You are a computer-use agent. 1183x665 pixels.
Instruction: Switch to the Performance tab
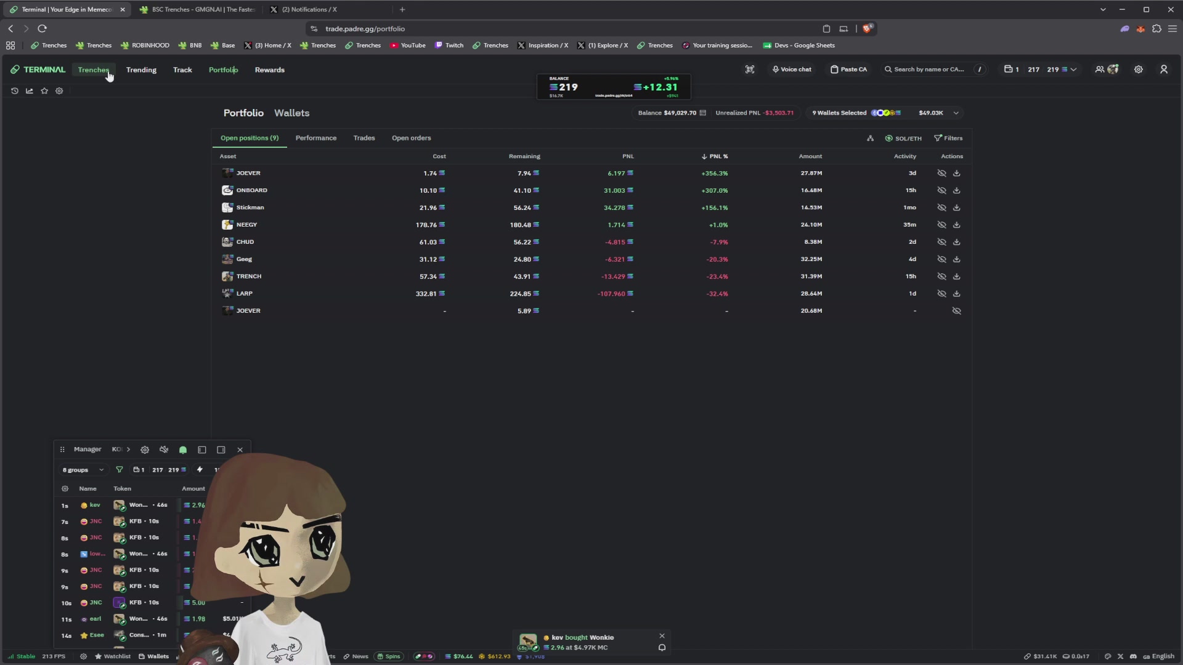tap(316, 138)
